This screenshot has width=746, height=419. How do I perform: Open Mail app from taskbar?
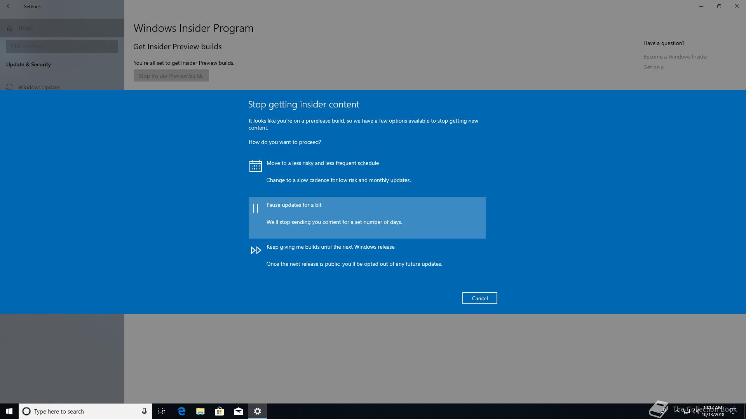tap(239, 411)
